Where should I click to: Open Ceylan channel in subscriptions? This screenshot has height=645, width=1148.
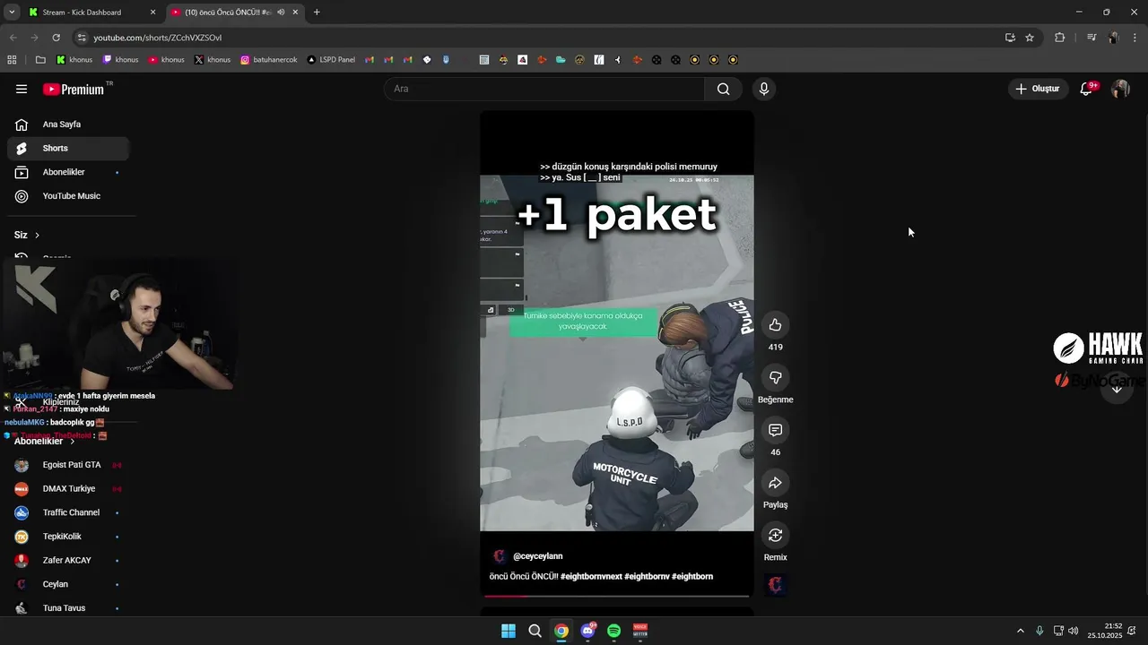point(69,584)
